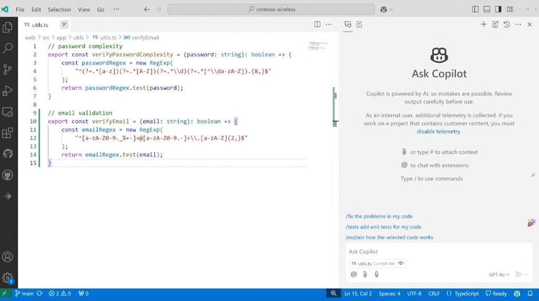Open the Extensions view

[x=7, y=133]
